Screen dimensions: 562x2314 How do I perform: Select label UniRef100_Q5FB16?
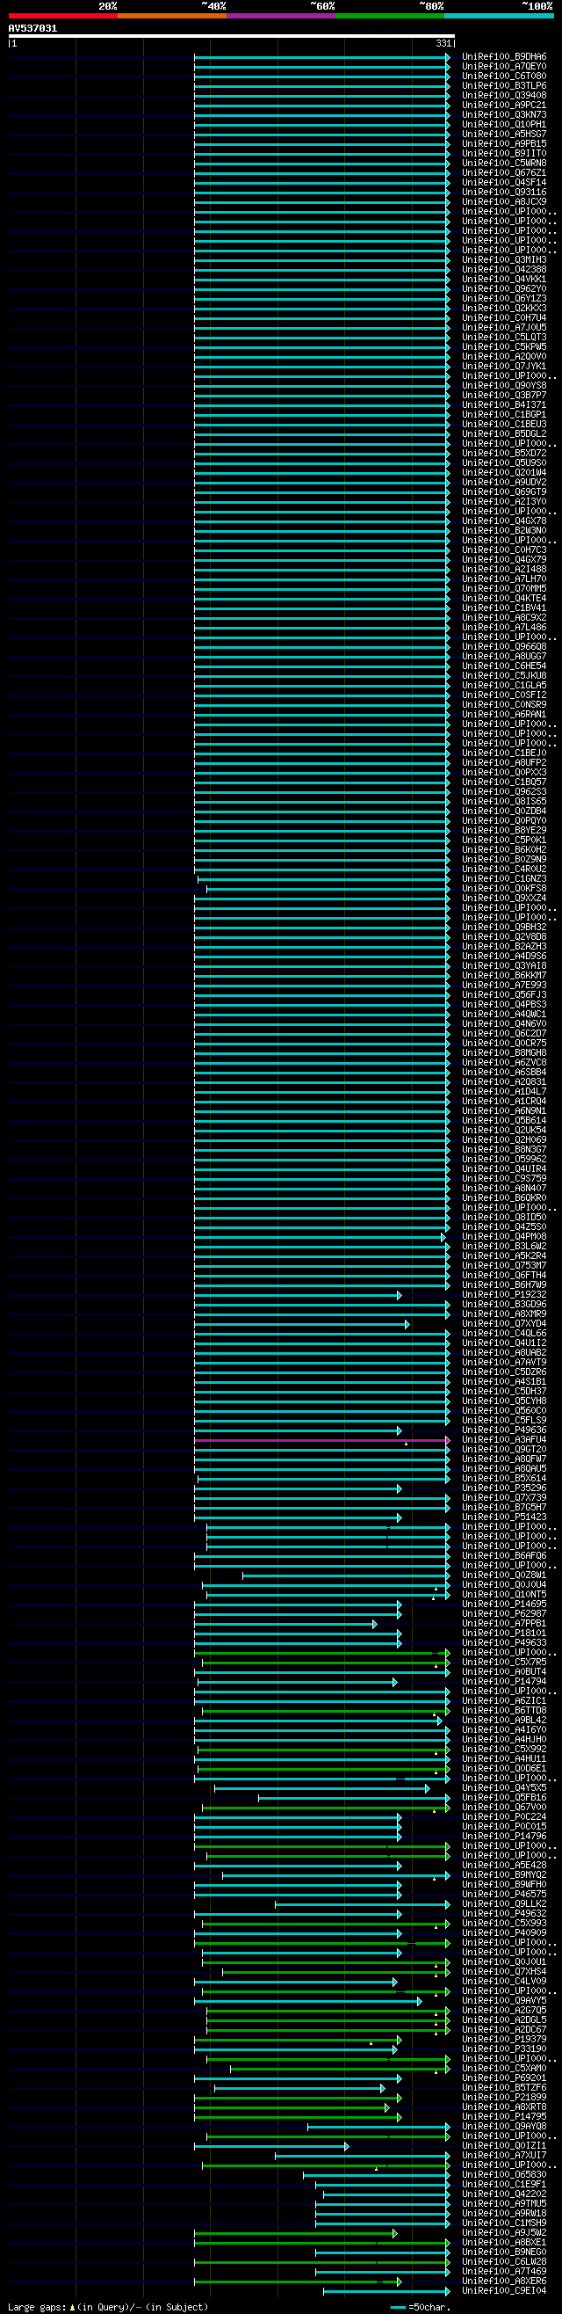pos(505,1799)
